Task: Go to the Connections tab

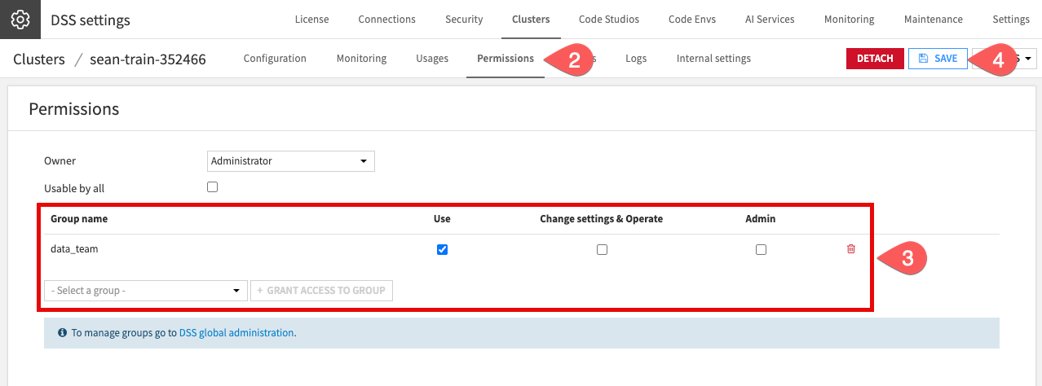Action: coord(386,20)
